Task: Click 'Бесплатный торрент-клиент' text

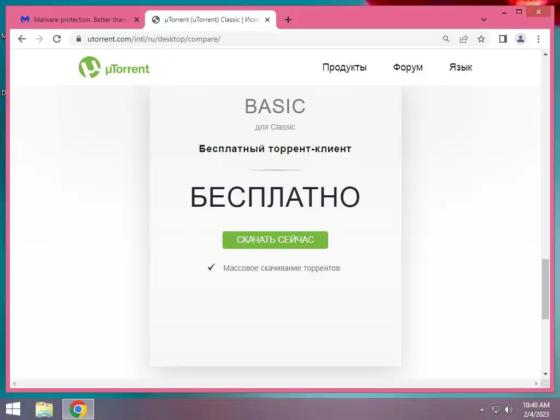Action: click(x=275, y=149)
